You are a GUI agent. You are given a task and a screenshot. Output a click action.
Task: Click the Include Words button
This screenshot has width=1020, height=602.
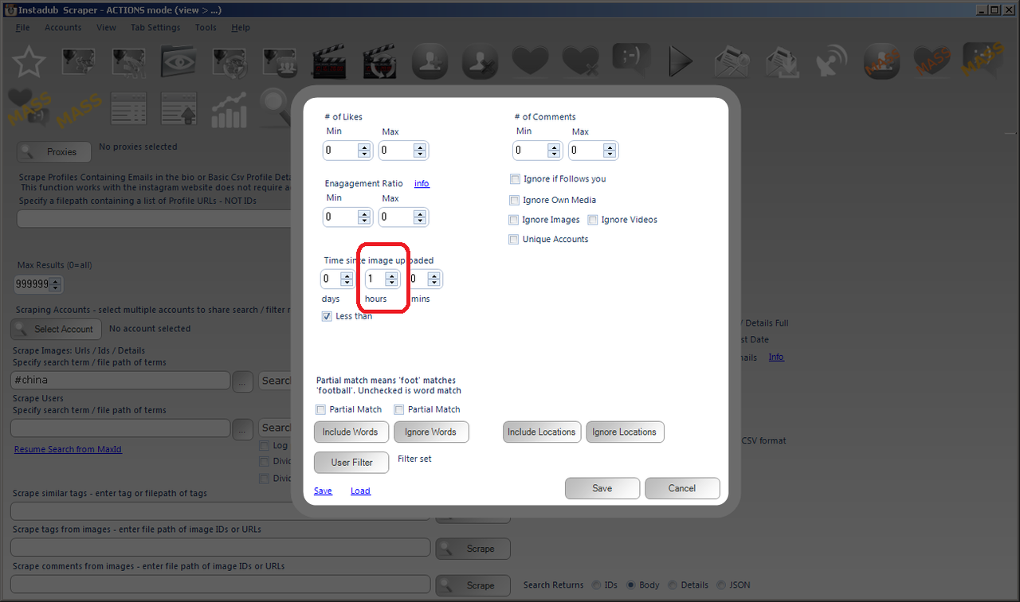(351, 432)
